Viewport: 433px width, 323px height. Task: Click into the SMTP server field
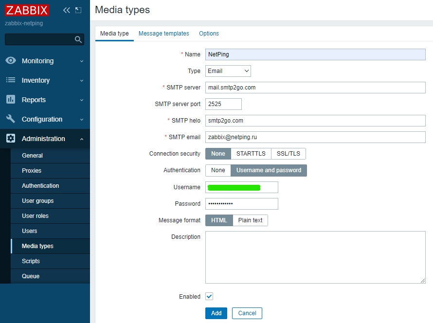tap(315, 88)
